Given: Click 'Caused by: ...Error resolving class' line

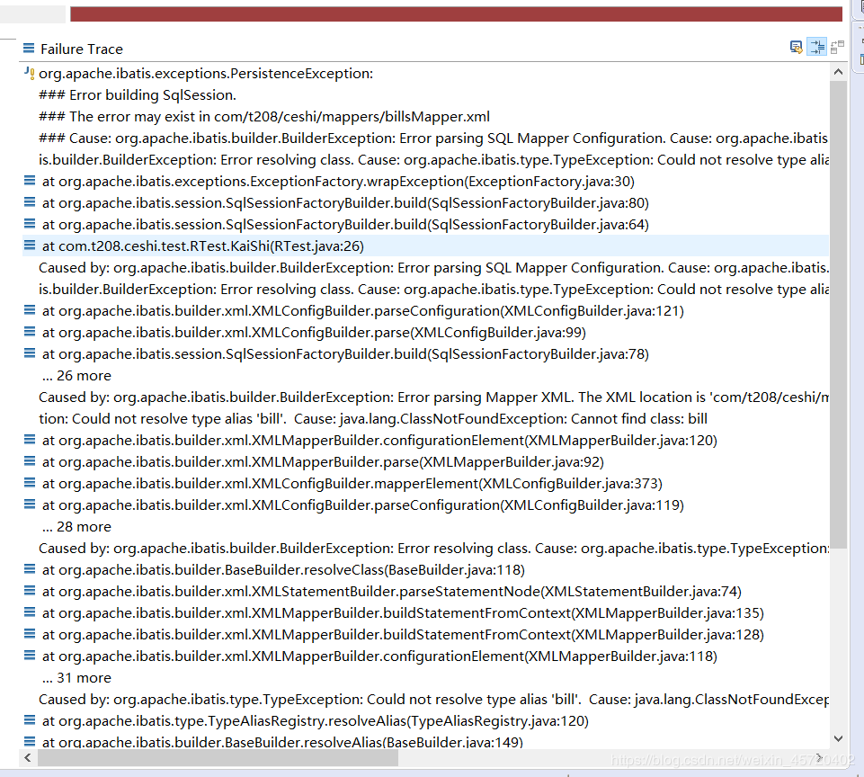Looking at the screenshot, I should coord(433,549).
